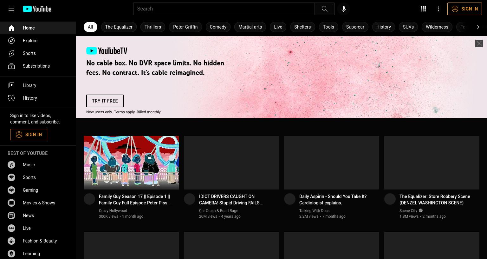Open Equalizer Store Robbery video thumbnail

tap(432, 163)
